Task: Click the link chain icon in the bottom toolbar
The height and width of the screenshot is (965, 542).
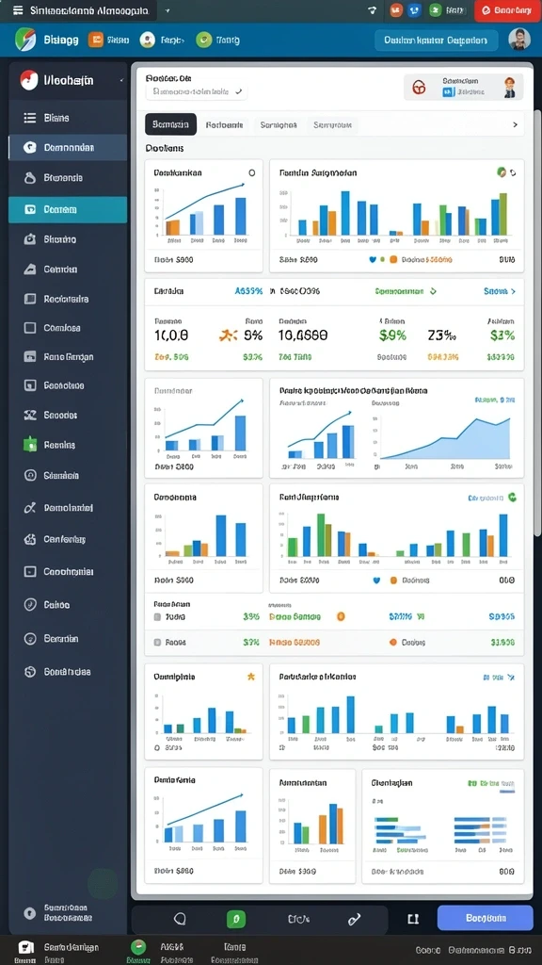Action: click(354, 920)
